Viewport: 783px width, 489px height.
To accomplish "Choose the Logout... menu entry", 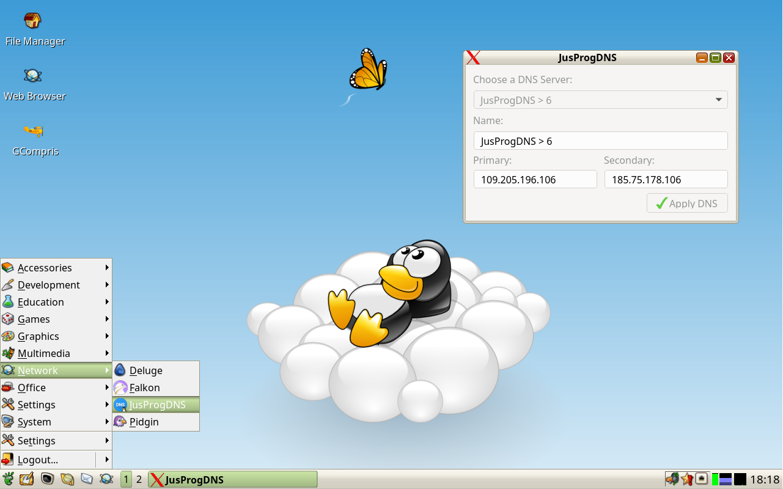I will coord(48,460).
